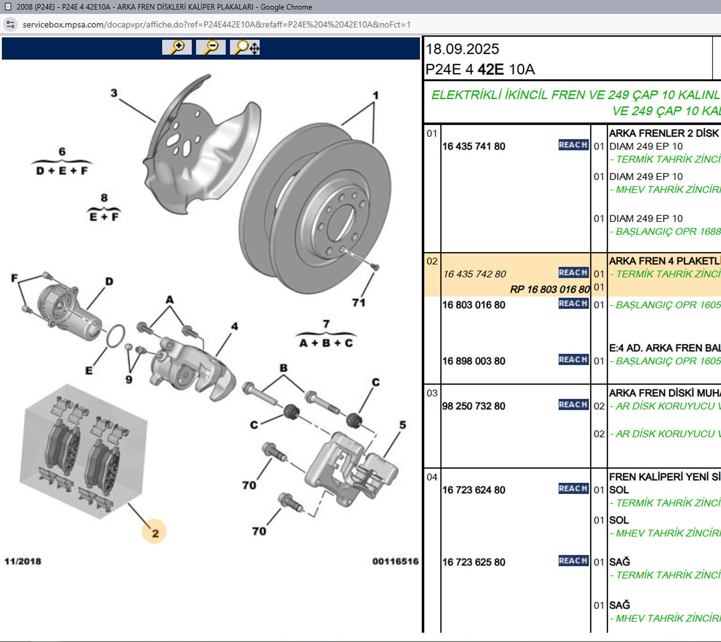Open site information icon in address bar
This screenshot has height=642, width=721.
(10, 25)
